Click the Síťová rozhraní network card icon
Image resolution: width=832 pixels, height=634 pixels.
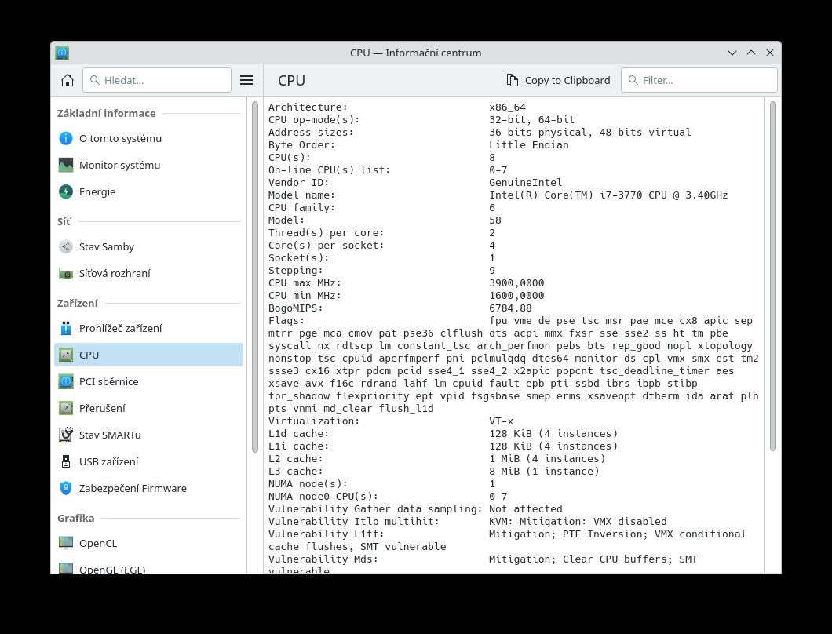pos(66,274)
